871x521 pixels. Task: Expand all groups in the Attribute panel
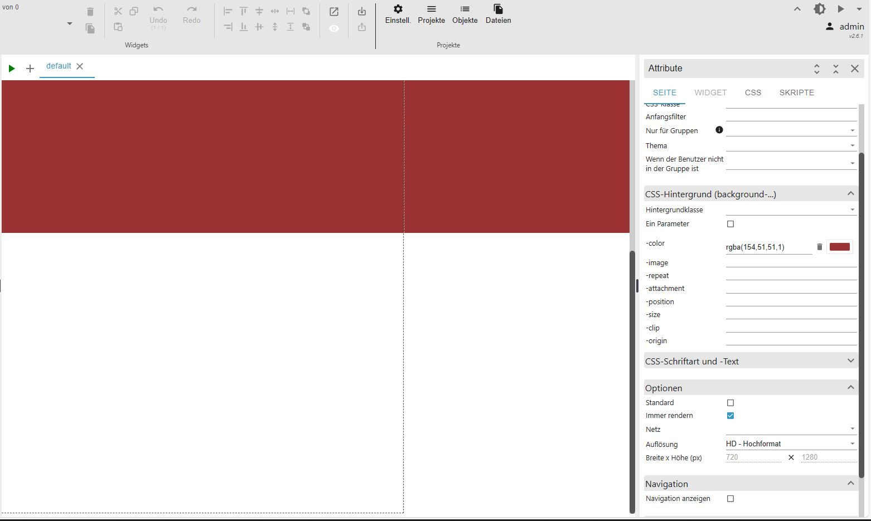(817, 69)
